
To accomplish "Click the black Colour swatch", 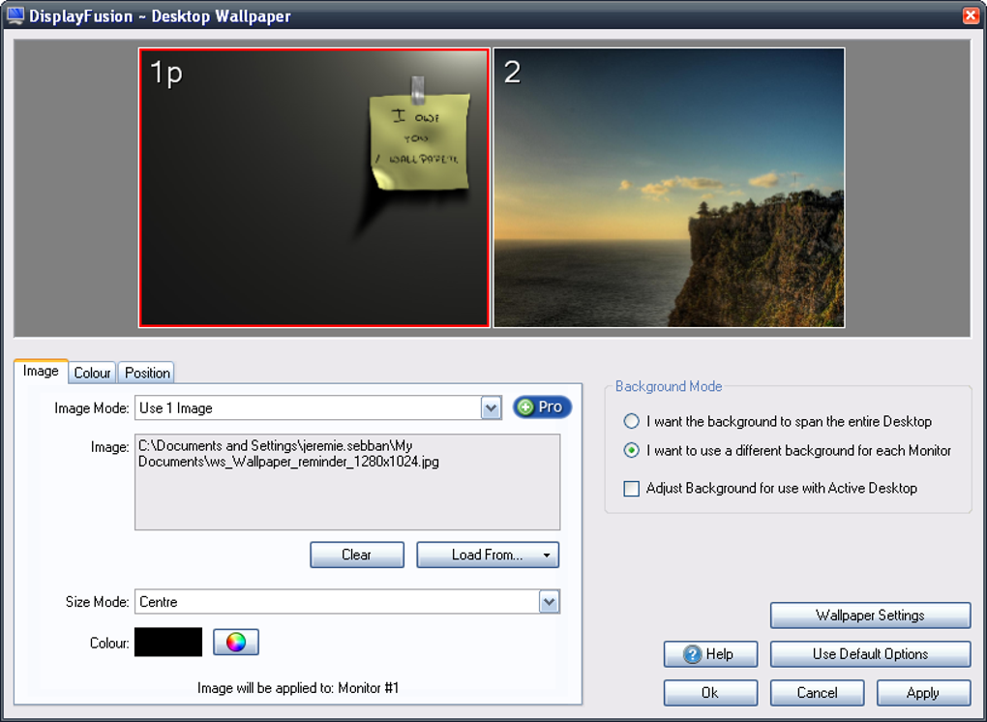I will [x=168, y=642].
